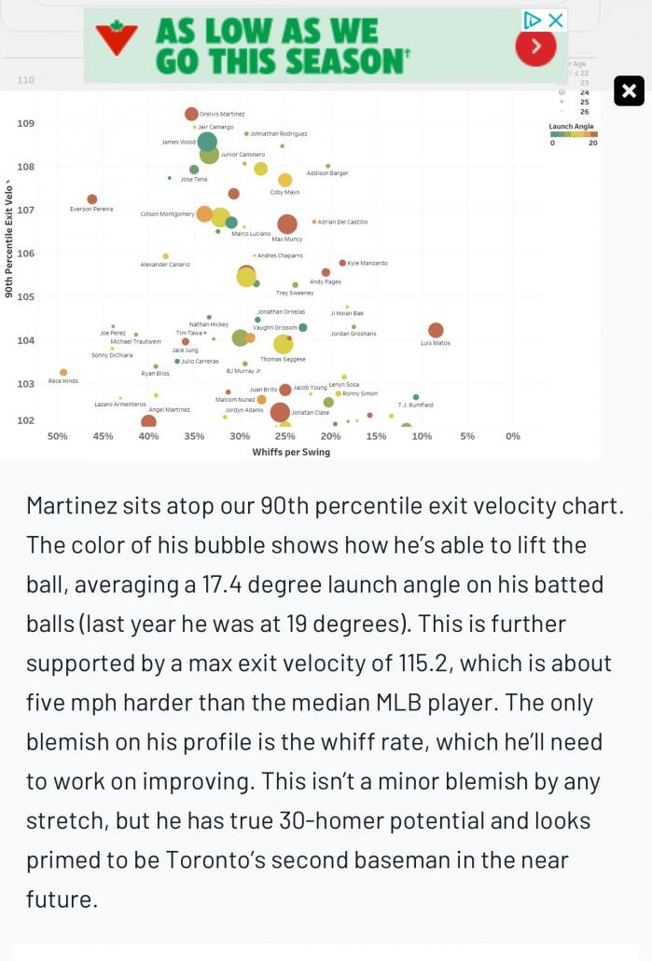Click the James Wood bubble
The height and width of the screenshot is (961, 652).
[x=207, y=143]
